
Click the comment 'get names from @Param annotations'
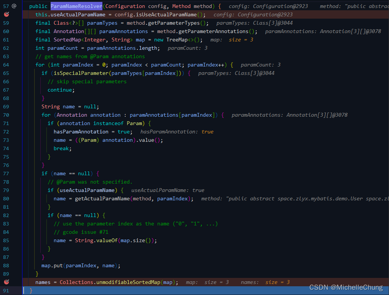click(94, 57)
